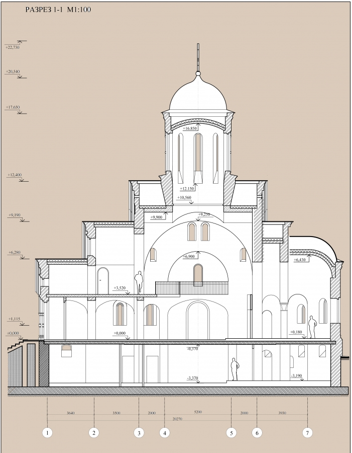Click the axis marker circle numbered 1
The image size is (352, 453).
47,432
